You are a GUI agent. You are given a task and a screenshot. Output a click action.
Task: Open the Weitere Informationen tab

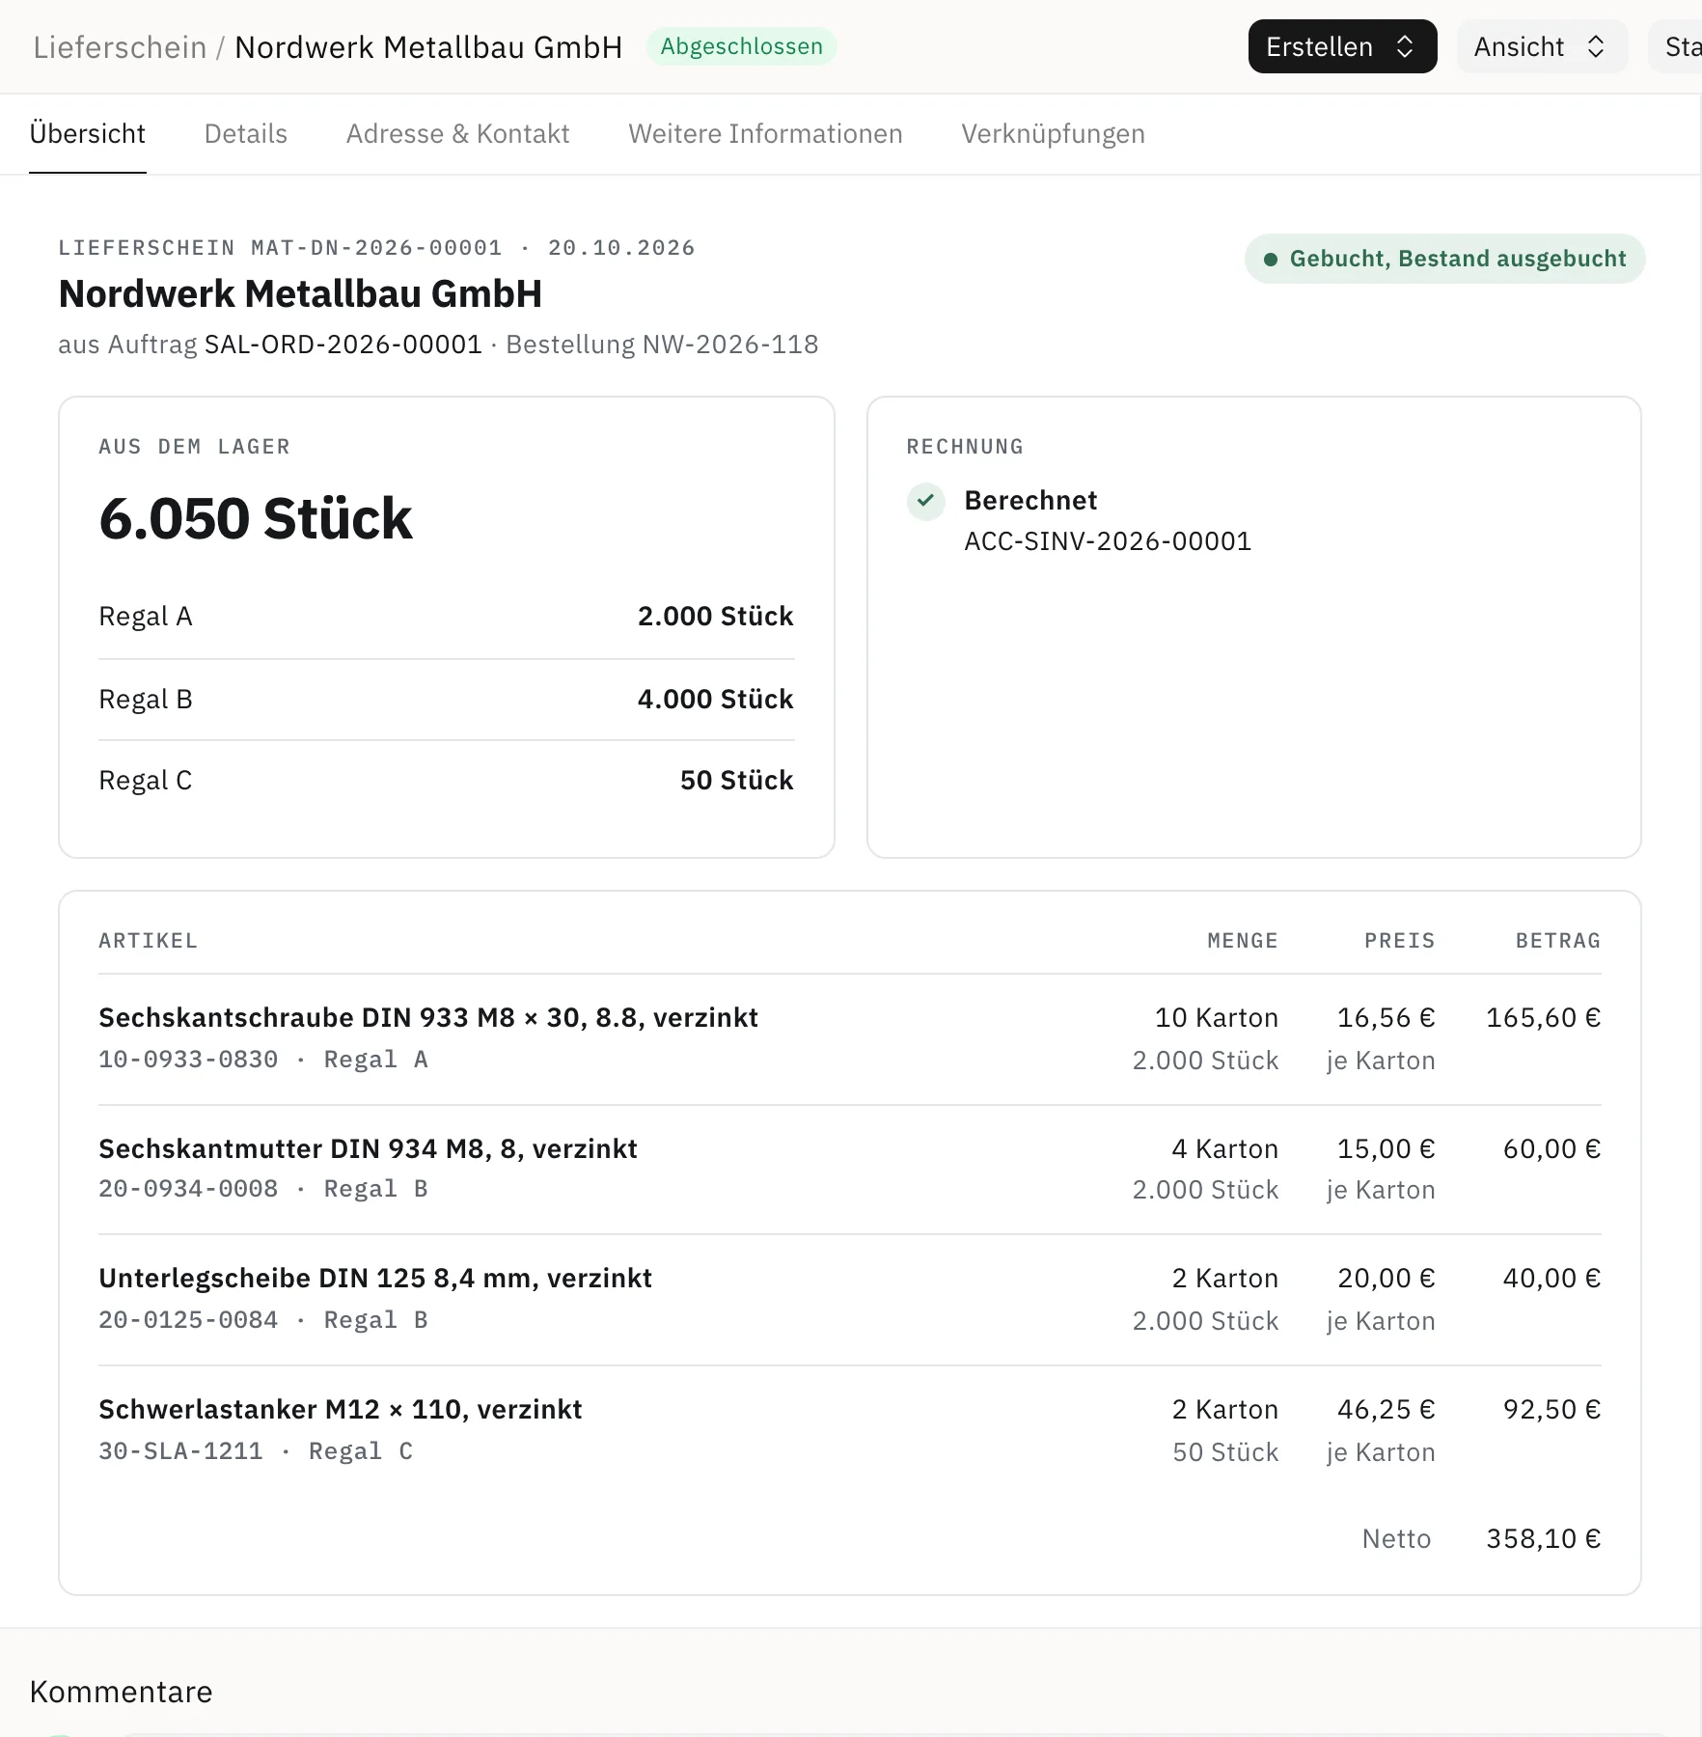coord(765,133)
